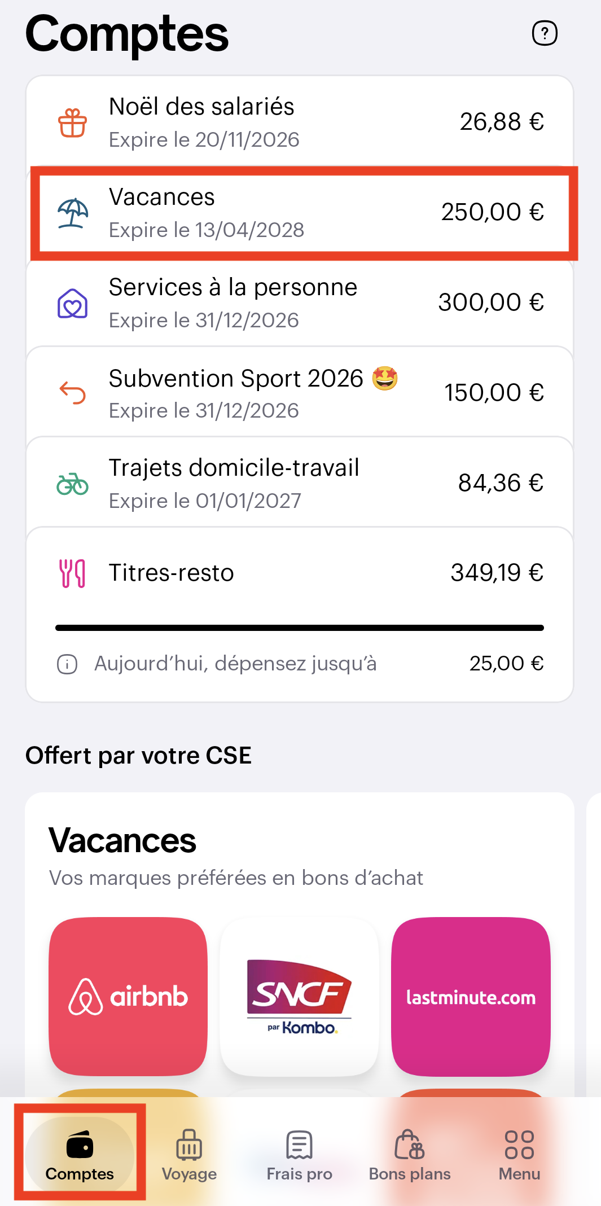Open the Noël des salariés account
This screenshot has width=601, height=1206.
click(299, 122)
